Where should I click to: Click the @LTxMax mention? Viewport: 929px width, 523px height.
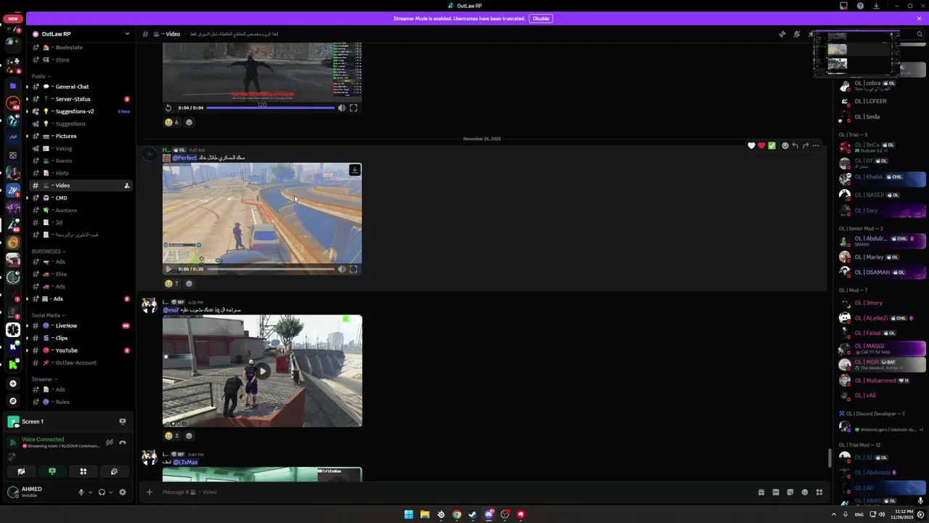186,462
